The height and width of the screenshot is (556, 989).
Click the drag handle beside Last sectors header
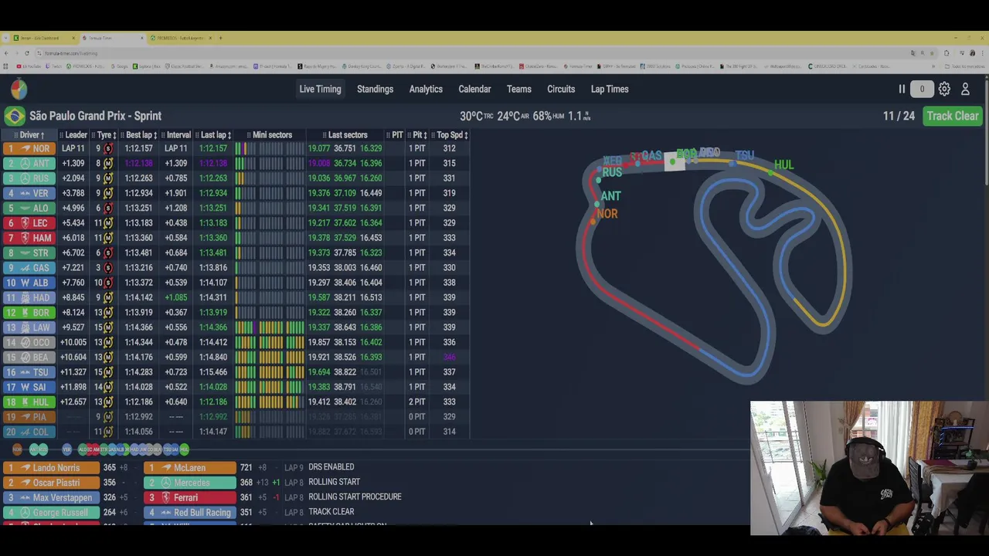[325, 135]
